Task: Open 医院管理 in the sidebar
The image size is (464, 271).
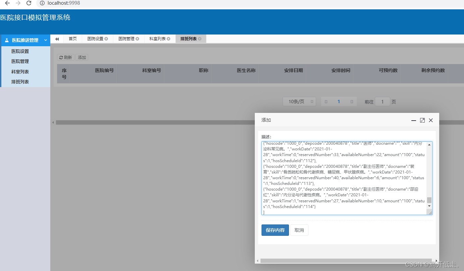Action: [x=20, y=61]
